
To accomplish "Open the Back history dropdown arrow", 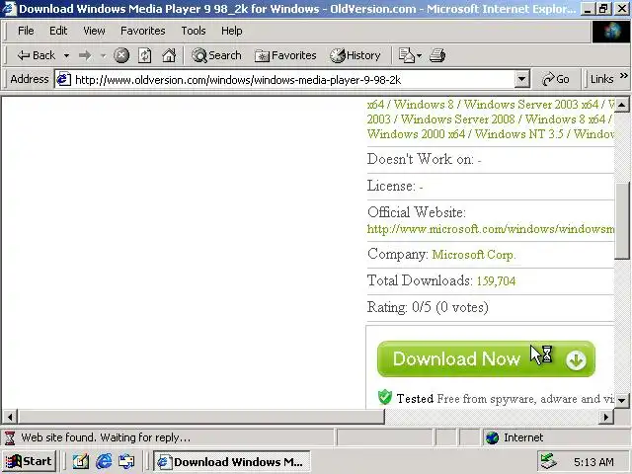I will (x=66, y=55).
